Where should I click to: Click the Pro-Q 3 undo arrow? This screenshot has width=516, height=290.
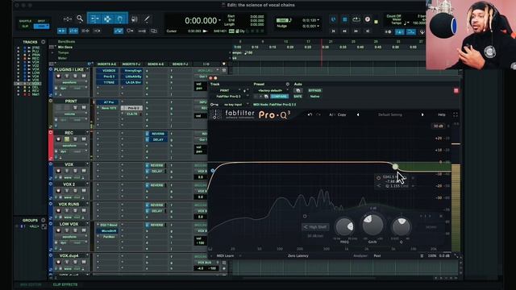click(310, 114)
